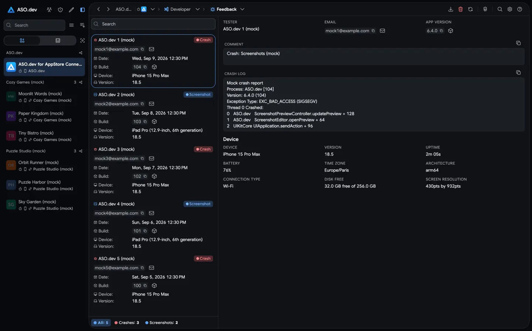The height and width of the screenshot is (331, 532).
Task: Open Sky Garden (mock) app in sidebar
Action: coord(44,205)
